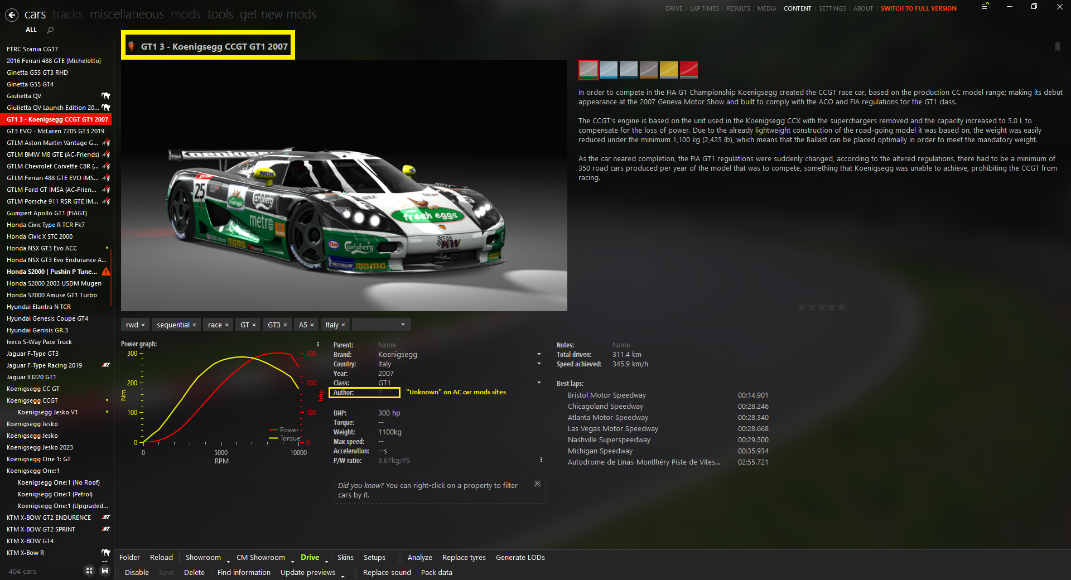Click the Reload button
Image resolution: width=1071 pixels, height=580 pixels.
(x=161, y=557)
